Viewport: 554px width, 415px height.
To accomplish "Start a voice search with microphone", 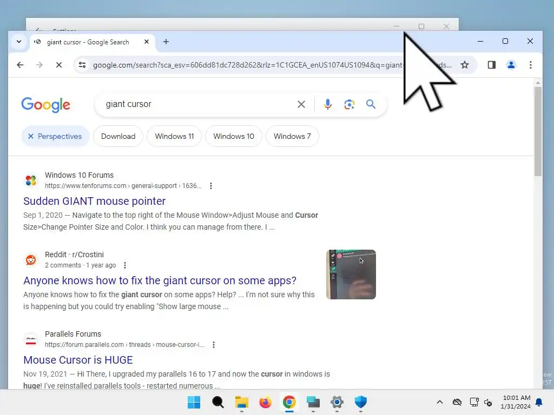I will click(x=327, y=104).
